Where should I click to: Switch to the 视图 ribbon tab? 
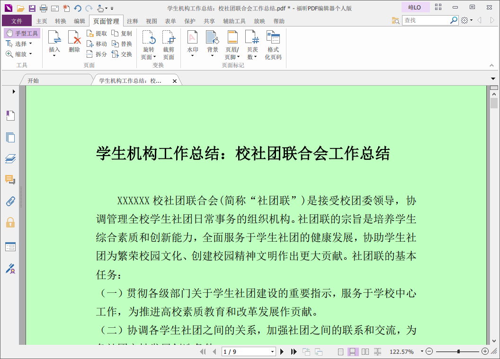(x=152, y=21)
